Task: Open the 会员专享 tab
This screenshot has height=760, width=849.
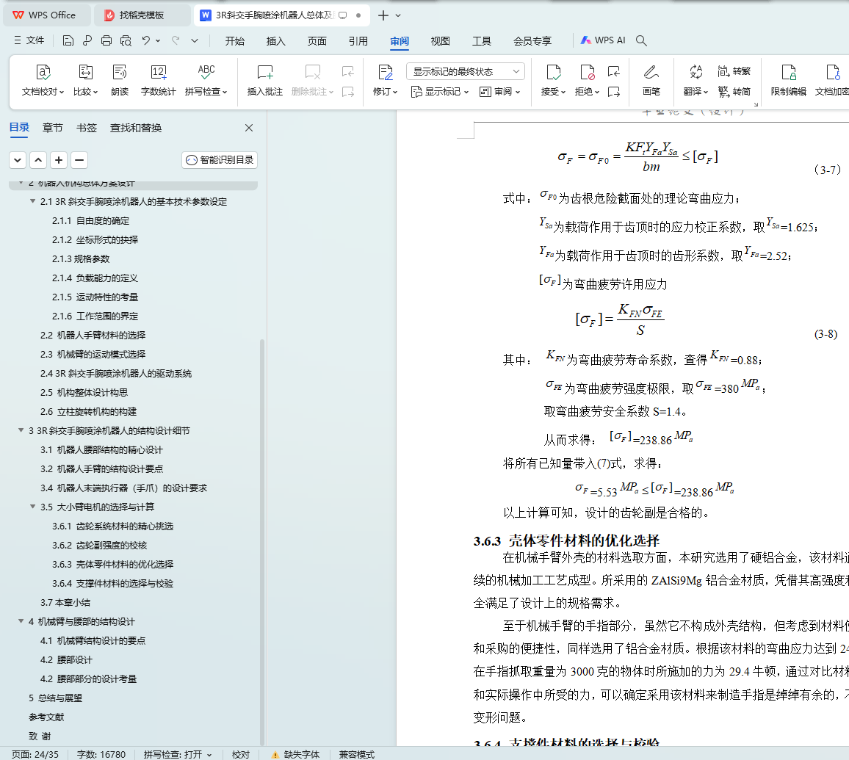Action: pos(532,41)
